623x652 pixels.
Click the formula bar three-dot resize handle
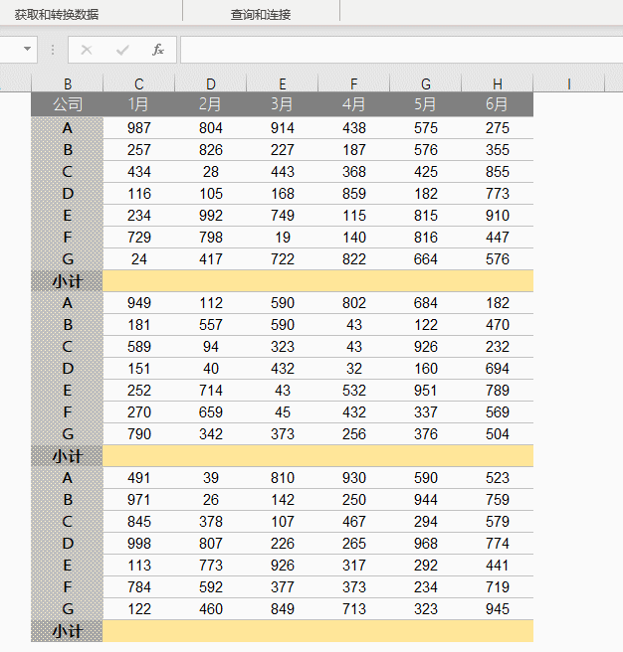coord(53,50)
